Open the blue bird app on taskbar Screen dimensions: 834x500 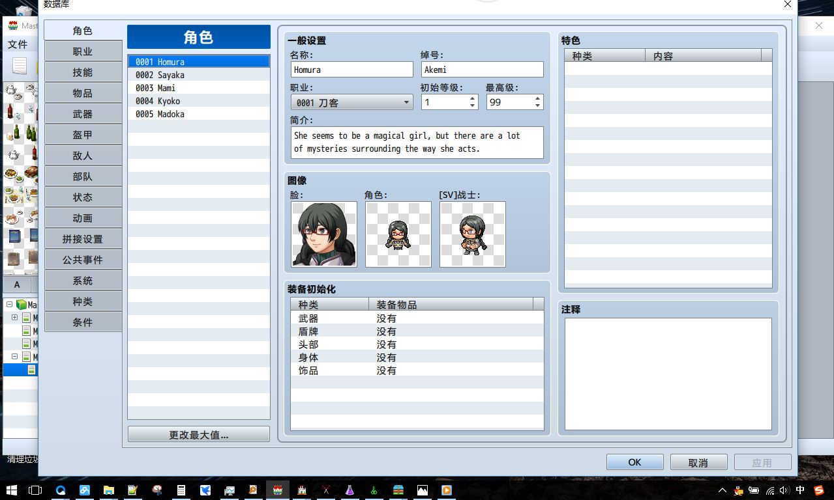pyautogui.click(x=205, y=490)
